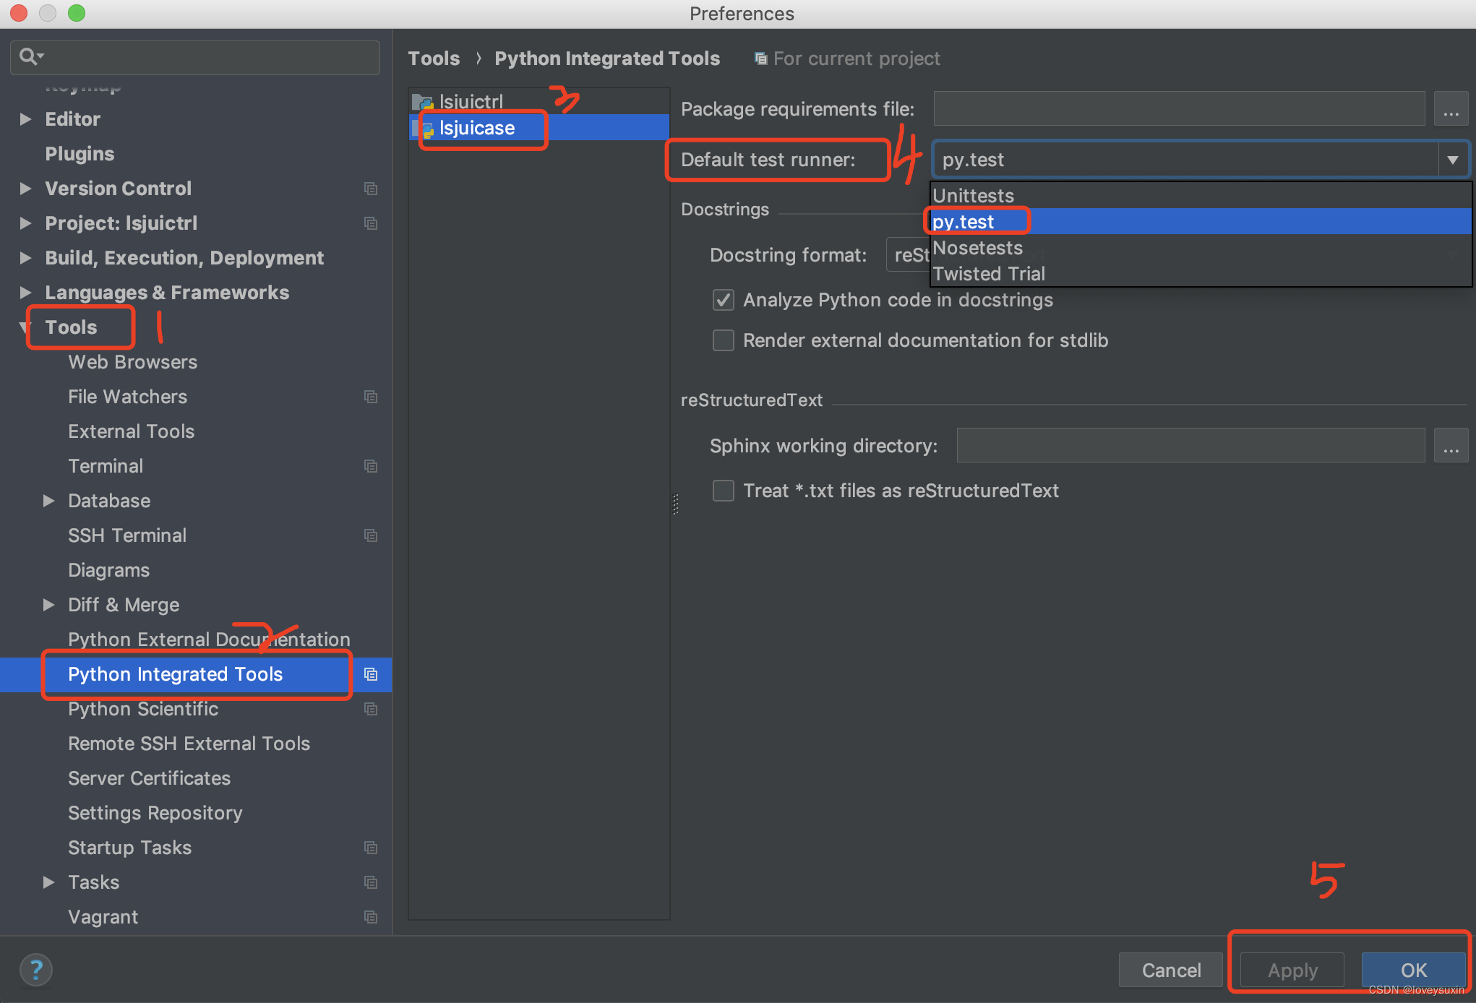The height and width of the screenshot is (1003, 1476).
Task: Uncheck Analyze Python code in docstrings
Action: click(724, 300)
